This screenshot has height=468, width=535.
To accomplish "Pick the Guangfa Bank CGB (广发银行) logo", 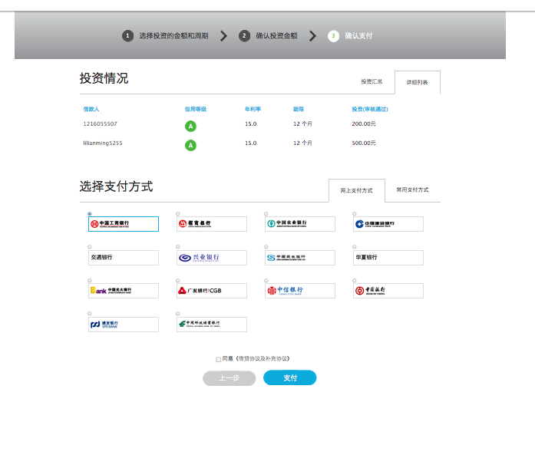I will [211, 291].
